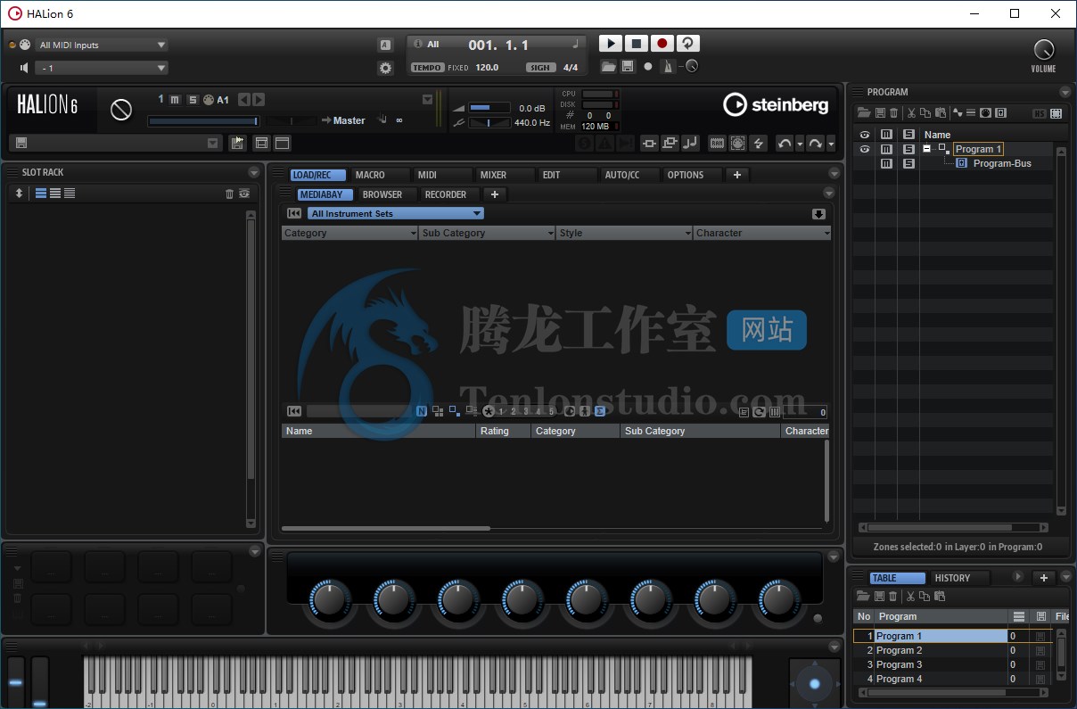Solo Program 1 in program tree

tap(908, 149)
